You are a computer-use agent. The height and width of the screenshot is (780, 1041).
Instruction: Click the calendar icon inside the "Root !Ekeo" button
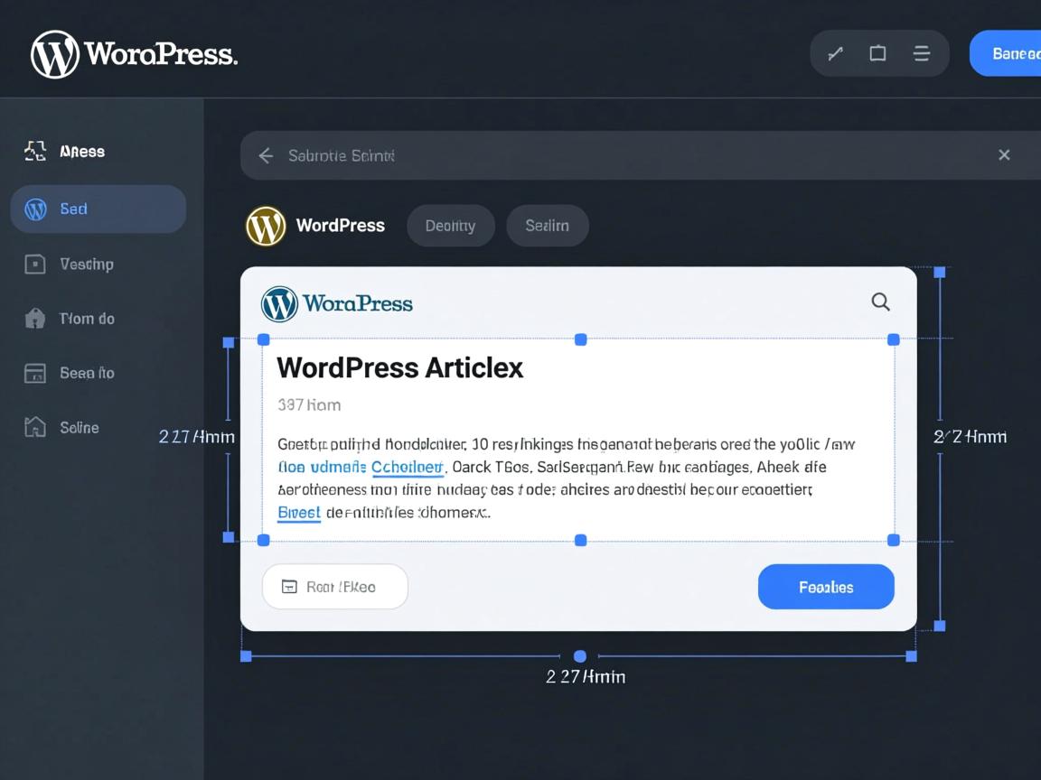[288, 586]
